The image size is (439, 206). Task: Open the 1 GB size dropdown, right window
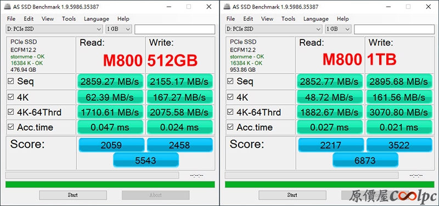pos(338,29)
